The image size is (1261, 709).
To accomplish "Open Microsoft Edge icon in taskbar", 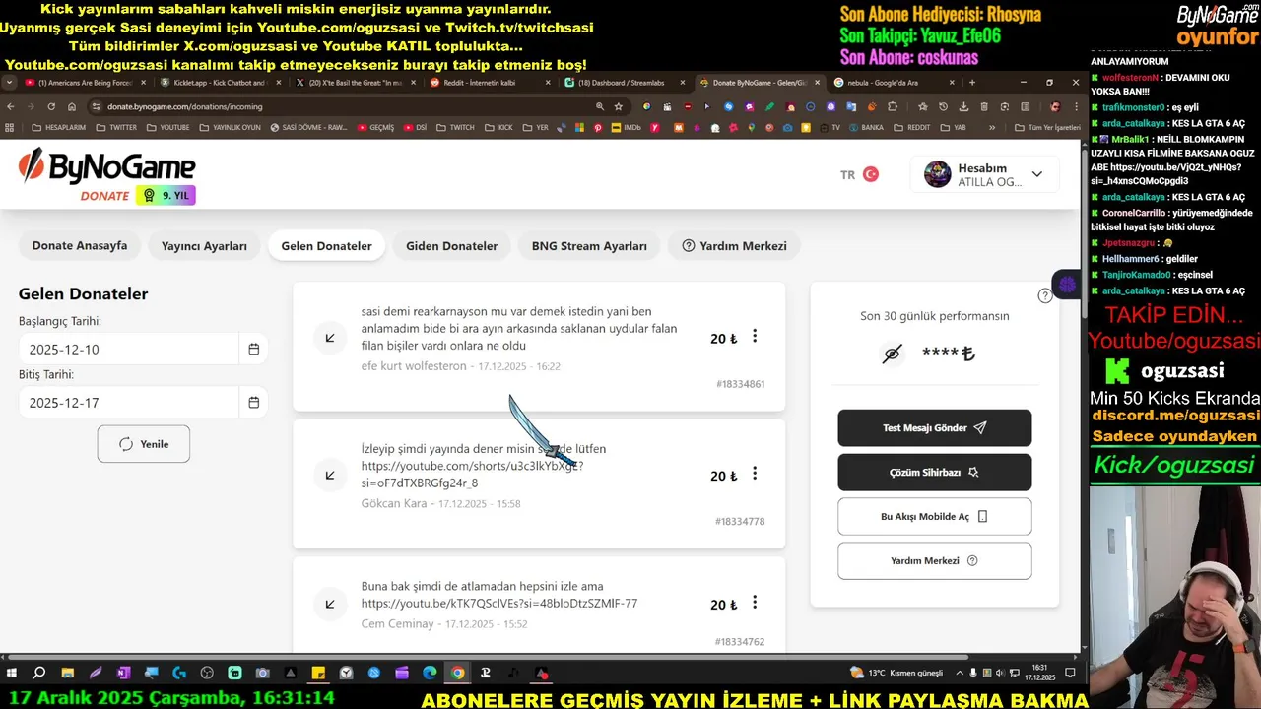I will [x=430, y=674].
